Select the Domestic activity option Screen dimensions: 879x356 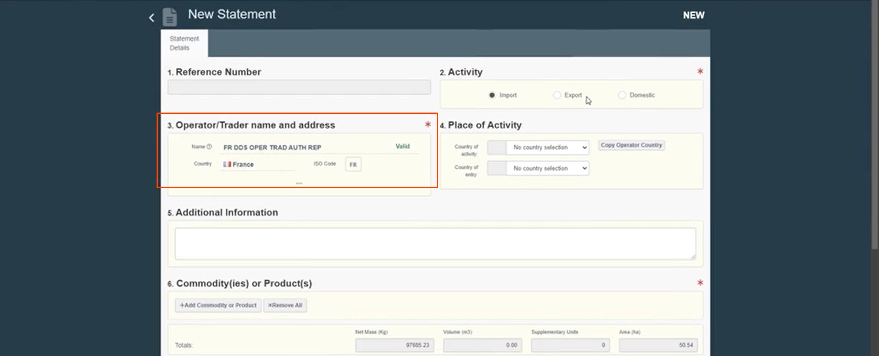pos(622,95)
